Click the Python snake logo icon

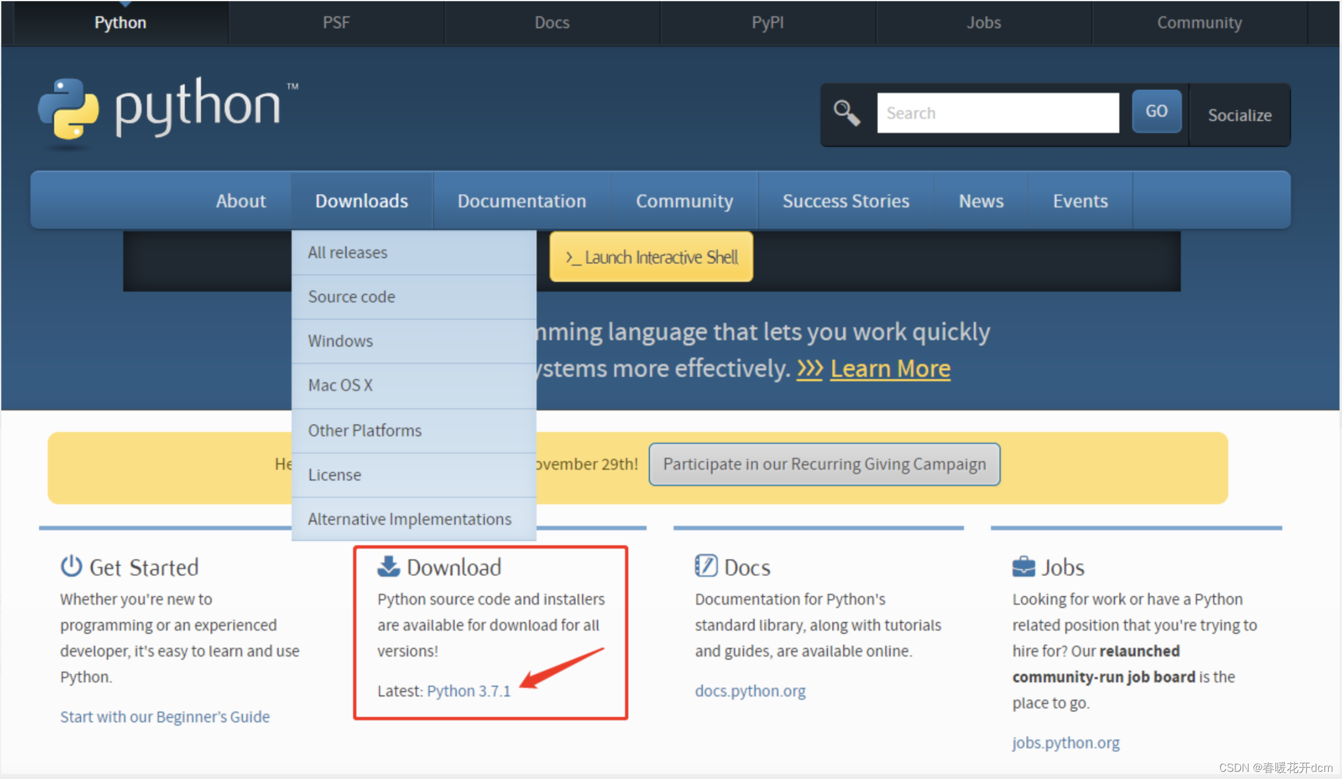(68, 109)
